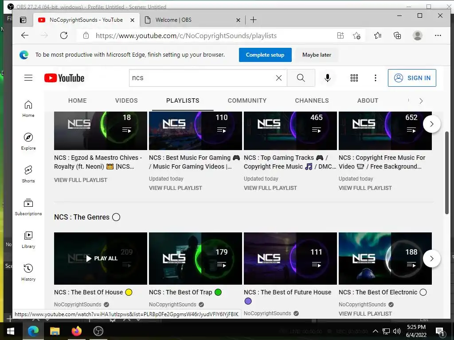Open the VIDEOS channel tab
454x340 pixels.
coord(126,100)
